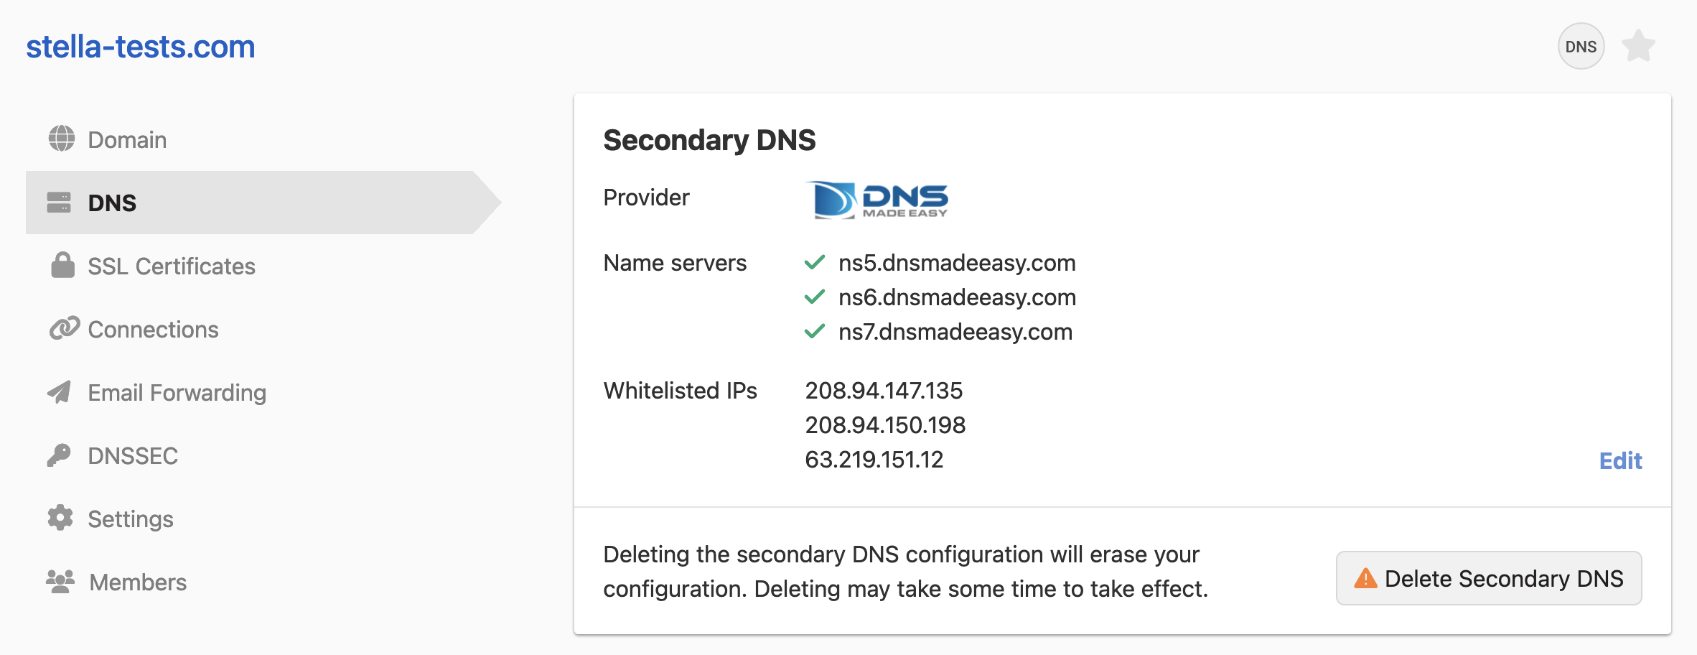Click the Edit link for Secondary DNS
The width and height of the screenshot is (1697, 655).
tap(1620, 460)
